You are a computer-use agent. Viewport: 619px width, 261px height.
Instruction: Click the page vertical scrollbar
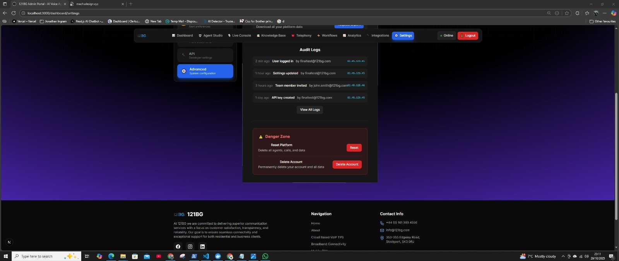click(616, 156)
